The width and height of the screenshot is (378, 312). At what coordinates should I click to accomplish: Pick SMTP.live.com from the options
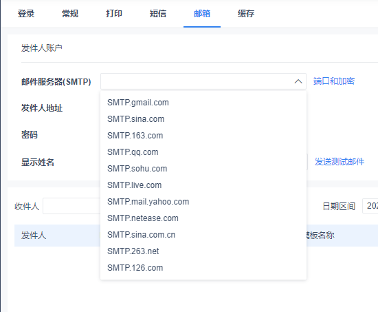click(203, 185)
